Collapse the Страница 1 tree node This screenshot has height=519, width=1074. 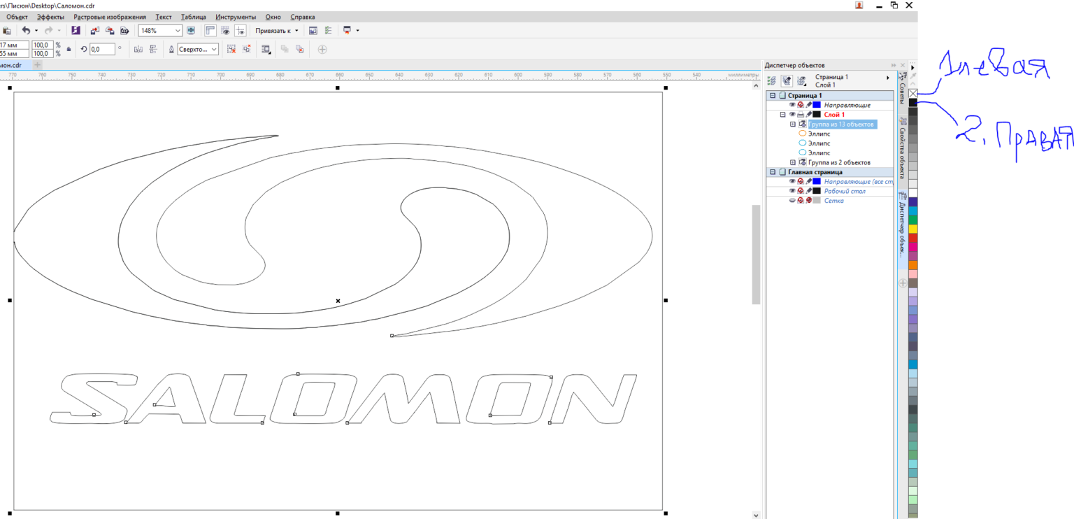pos(773,96)
